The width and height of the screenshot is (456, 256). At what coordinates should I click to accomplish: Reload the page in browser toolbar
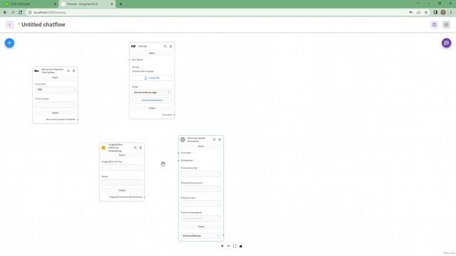click(x=21, y=13)
